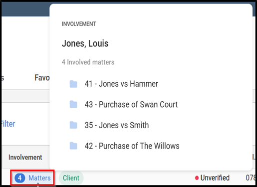The width and height of the screenshot is (257, 187).
Task: Click folder icon beside 41 - Jones vs Hammer
Action: [x=73, y=84]
